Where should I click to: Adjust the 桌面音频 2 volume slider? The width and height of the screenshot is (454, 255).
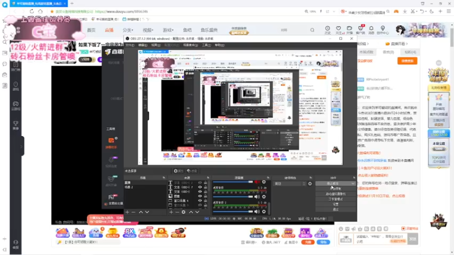233,211
